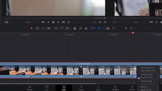The image size is (162, 91).
Task: Add a blue flag to the clip
Action: [x=93, y=28]
